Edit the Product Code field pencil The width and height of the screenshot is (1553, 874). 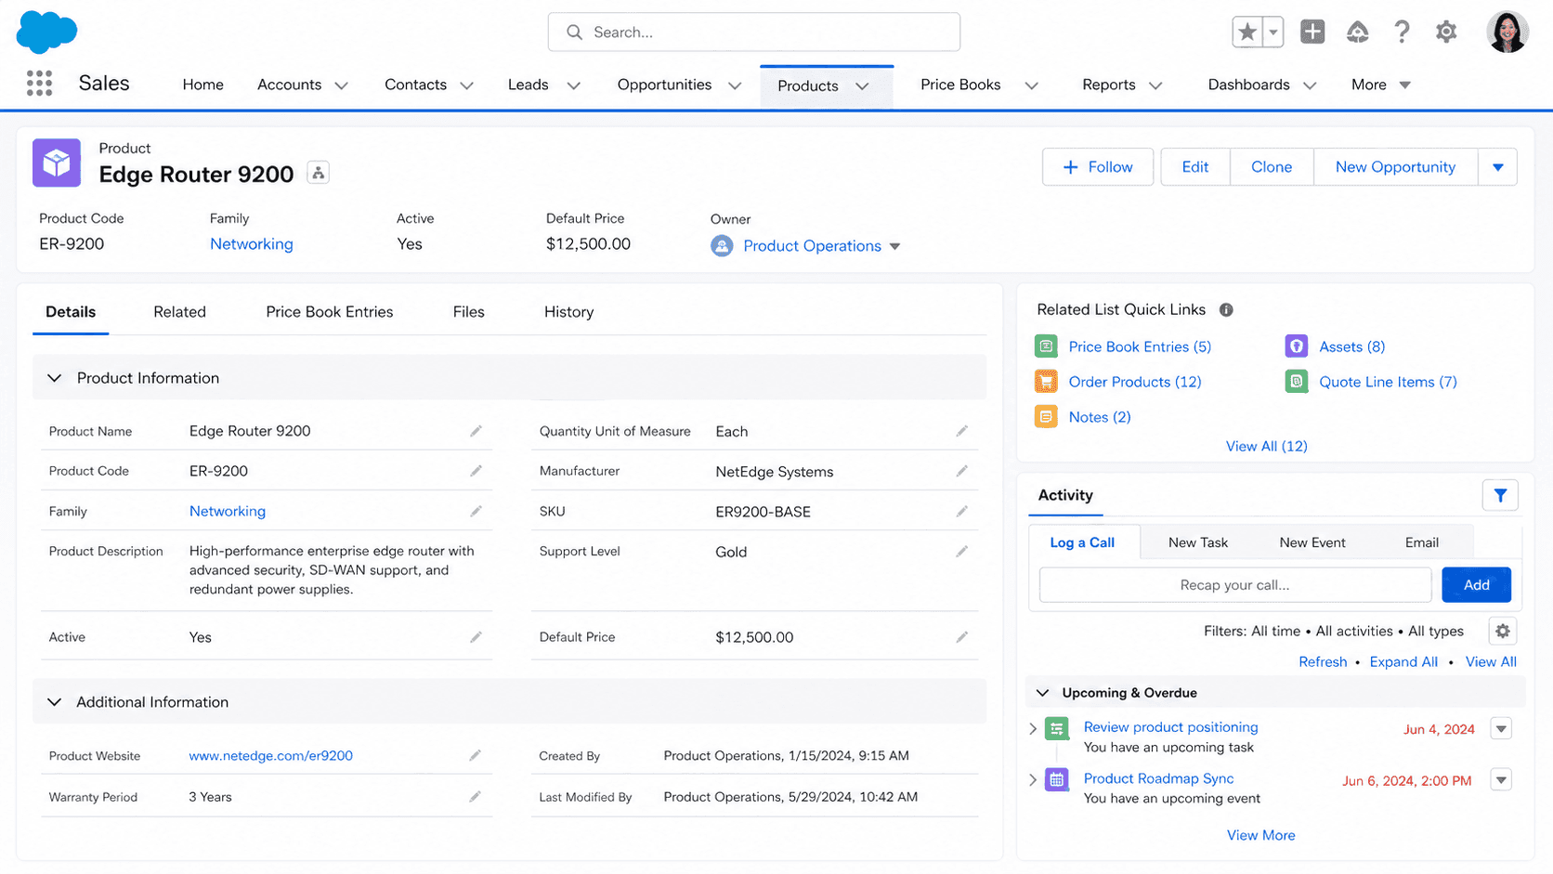[476, 471]
